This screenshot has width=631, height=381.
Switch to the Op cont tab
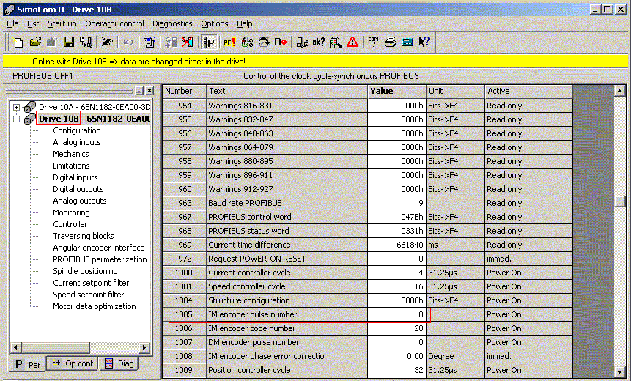(73, 363)
